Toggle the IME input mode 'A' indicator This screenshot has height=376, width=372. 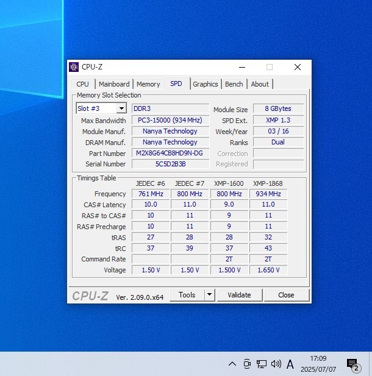(x=290, y=364)
